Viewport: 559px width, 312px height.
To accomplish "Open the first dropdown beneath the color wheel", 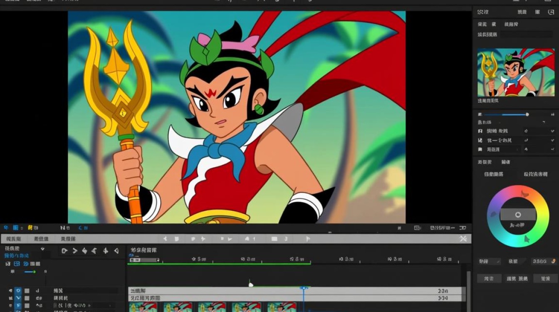I will (x=489, y=261).
